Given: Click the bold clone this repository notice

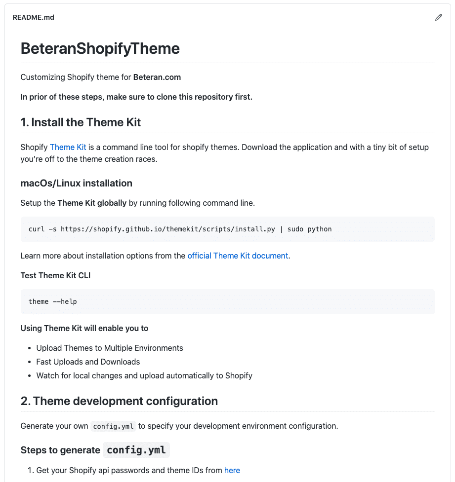Looking at the screenshot, I should [x=136, y=97].
